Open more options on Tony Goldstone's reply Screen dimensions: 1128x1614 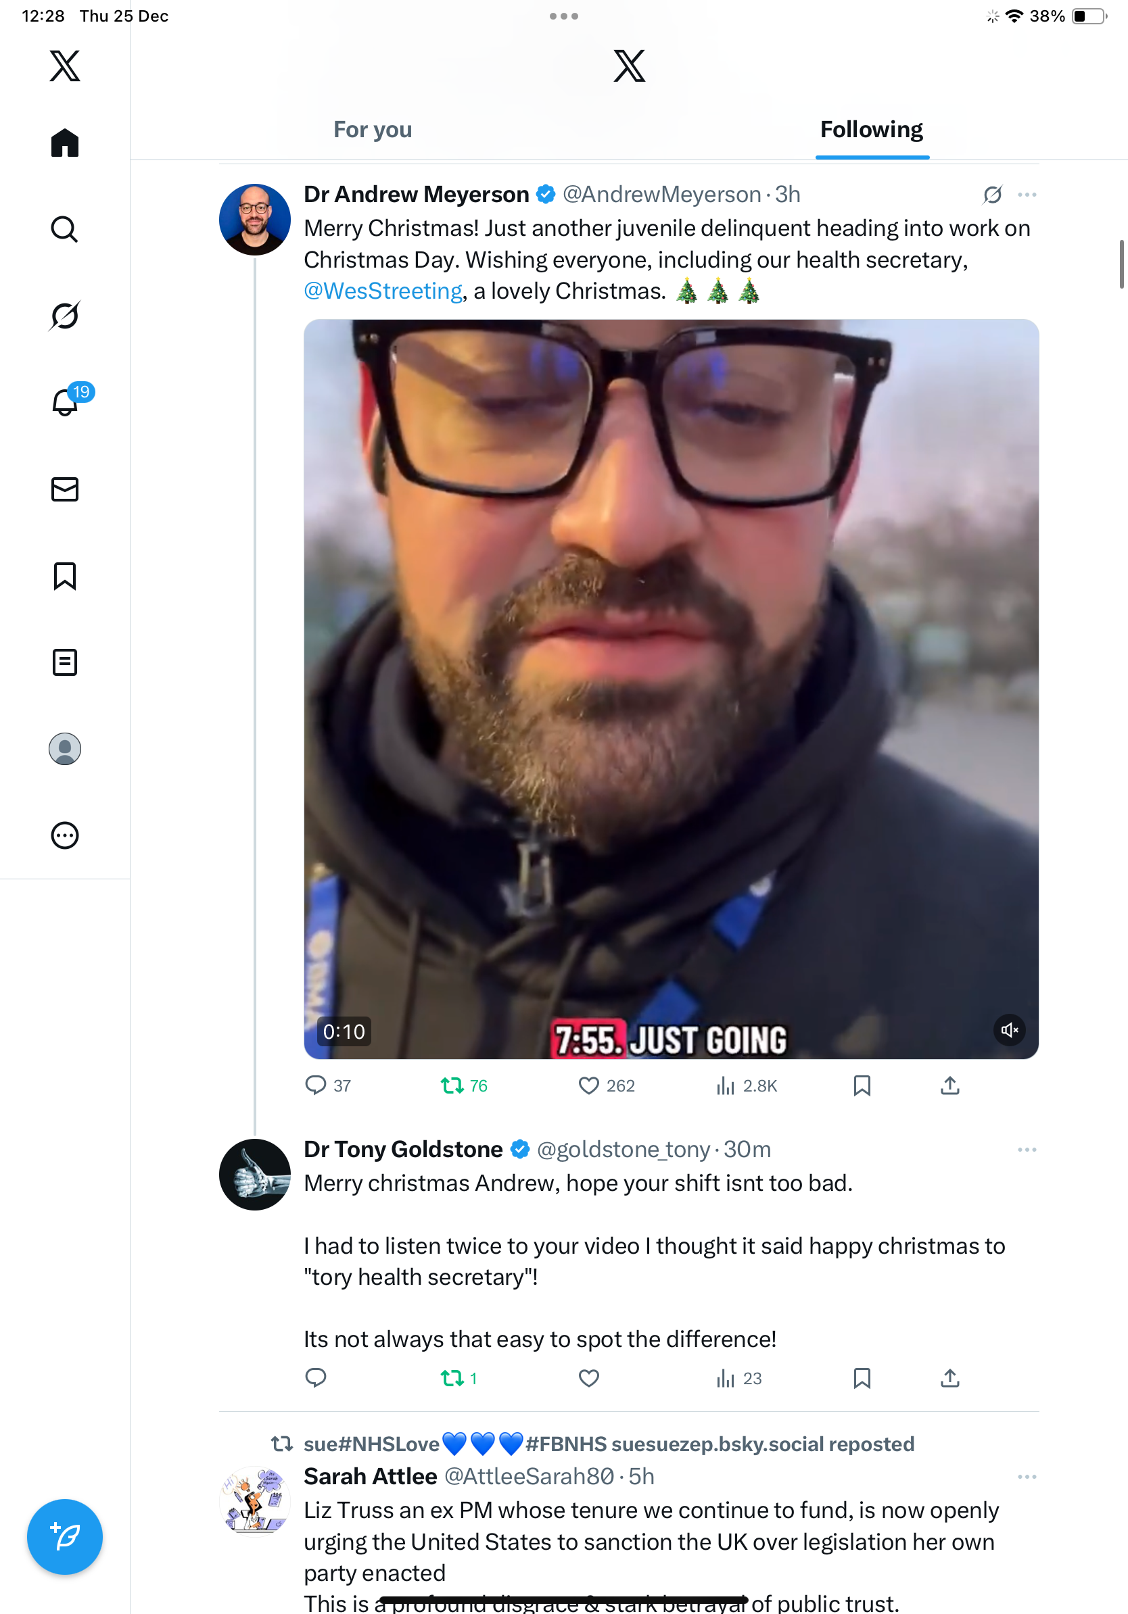(x=1027, y=1150)
